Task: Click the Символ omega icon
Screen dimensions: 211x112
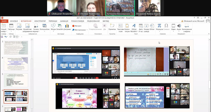Action: coord(166,25)
